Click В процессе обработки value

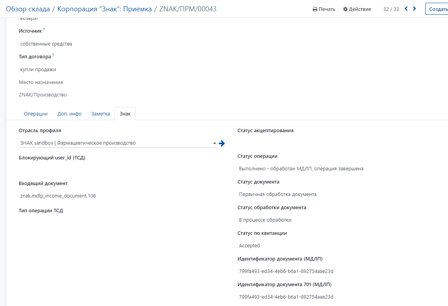(265, 220)
